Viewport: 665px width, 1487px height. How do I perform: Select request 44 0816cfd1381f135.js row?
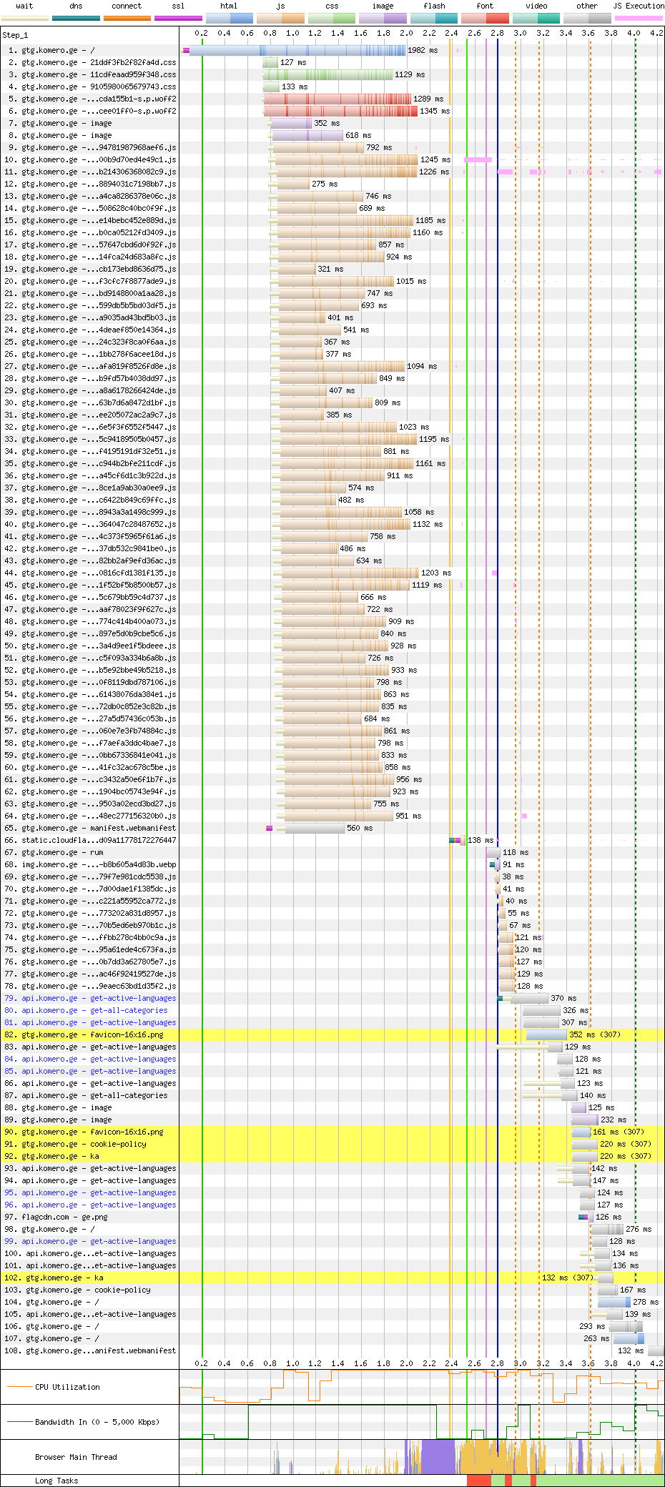(89, 573)
